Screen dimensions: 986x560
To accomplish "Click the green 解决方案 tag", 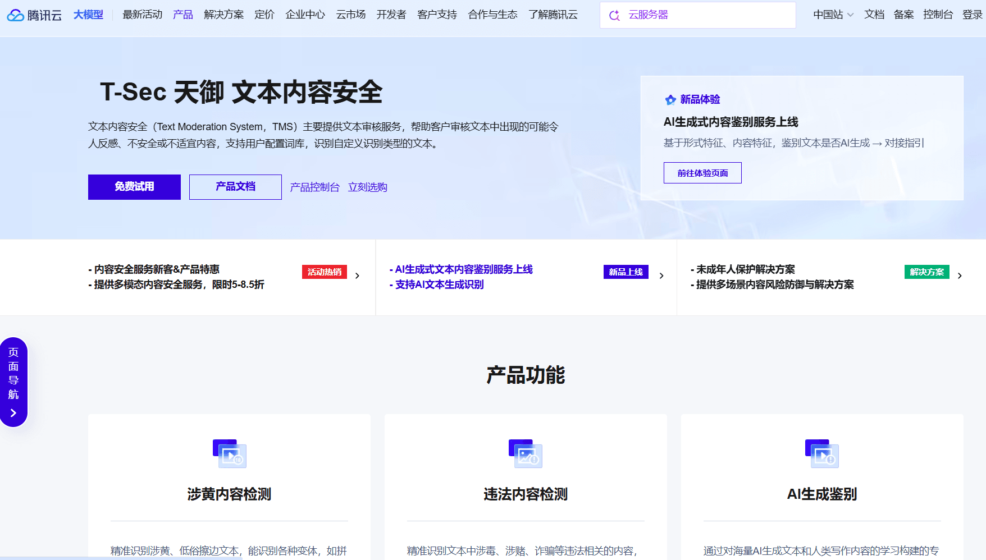I will tap(927, 272).
